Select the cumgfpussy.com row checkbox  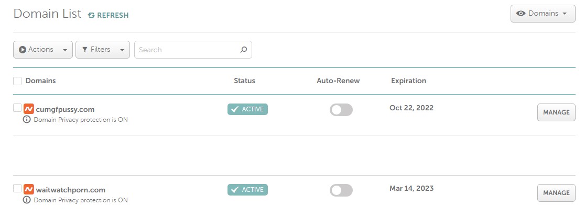[17, 108]
